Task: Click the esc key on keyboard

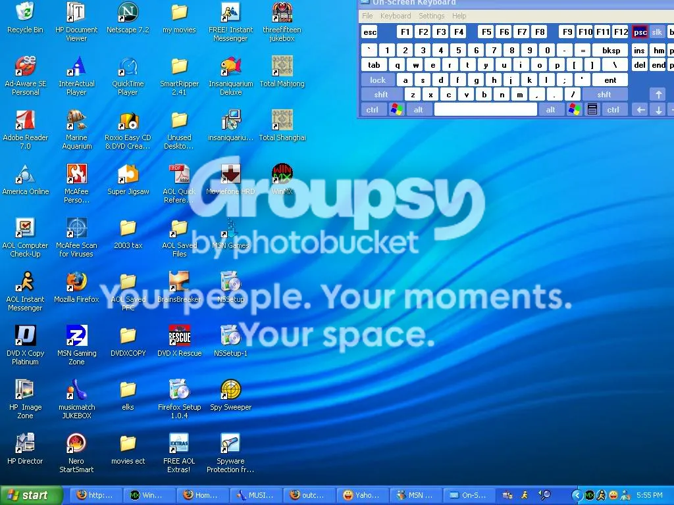Action: coord(370,32)
